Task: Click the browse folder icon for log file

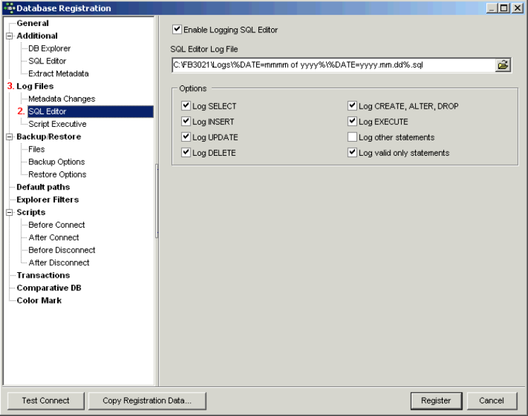Action: click(503, 65)
